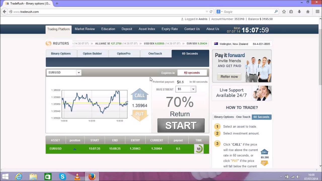322x181 pixels.
Task: Click the Pay it forward banner
Action: pos(242,66)
